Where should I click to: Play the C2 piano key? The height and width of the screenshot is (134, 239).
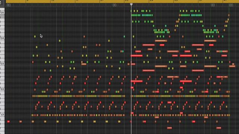pyautogui.click(x=2, y=89)
